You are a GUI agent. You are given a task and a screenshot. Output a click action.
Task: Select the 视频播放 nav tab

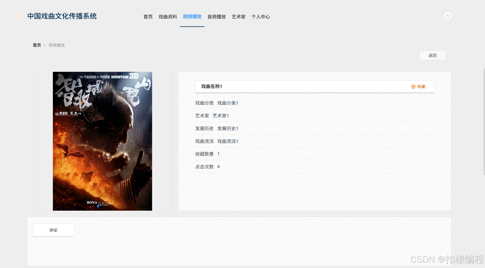(x=192, y=17)
